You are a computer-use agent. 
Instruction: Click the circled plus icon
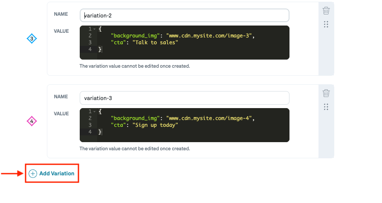click(x=33, y=174)
